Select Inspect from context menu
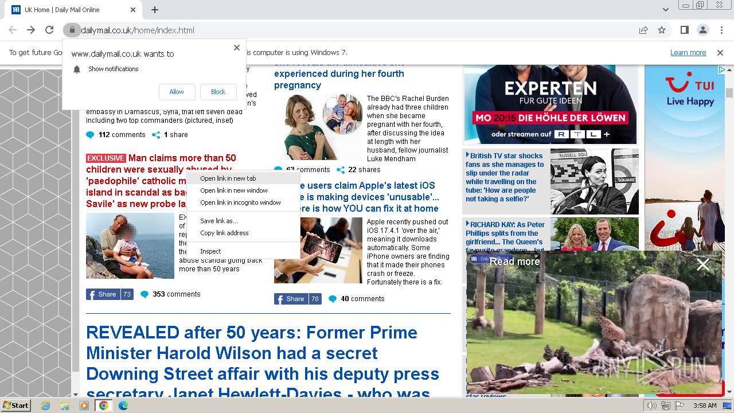The height and width of the screenshot is (413, 734). 243,251
